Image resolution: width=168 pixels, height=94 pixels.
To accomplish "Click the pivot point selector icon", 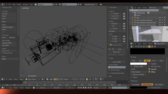I will [47, 79].
